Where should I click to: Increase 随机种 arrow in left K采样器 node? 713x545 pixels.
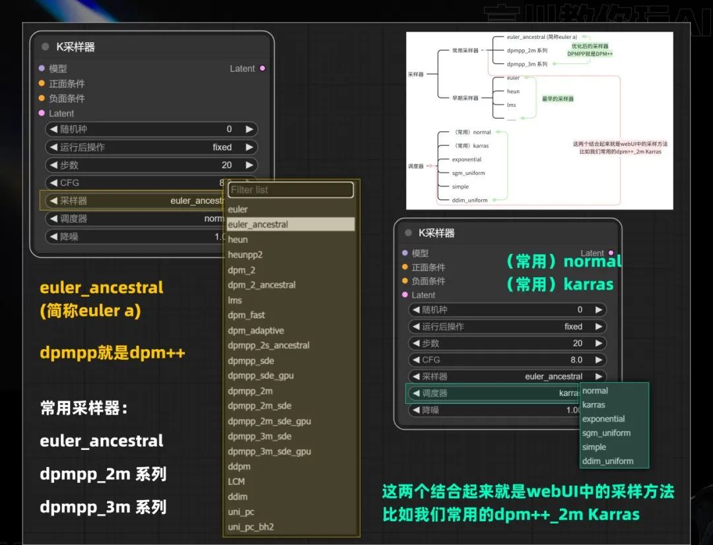pos(249,129)
